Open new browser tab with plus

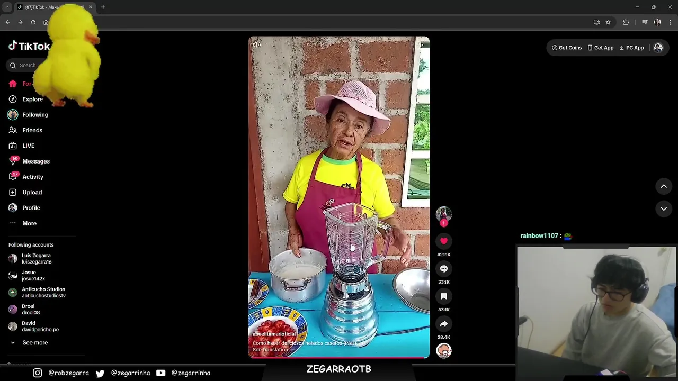[103, 7]
